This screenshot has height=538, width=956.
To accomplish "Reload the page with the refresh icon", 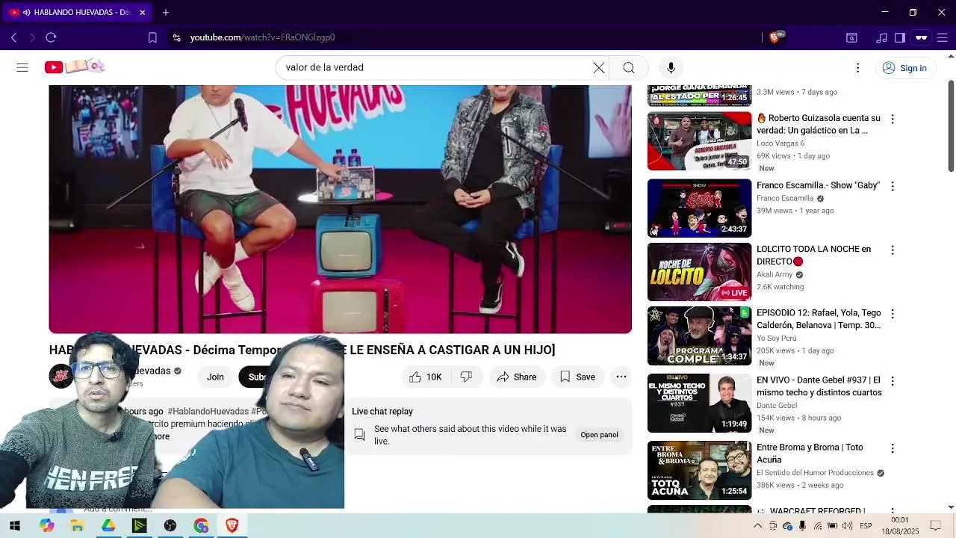I will coord(51,37).
